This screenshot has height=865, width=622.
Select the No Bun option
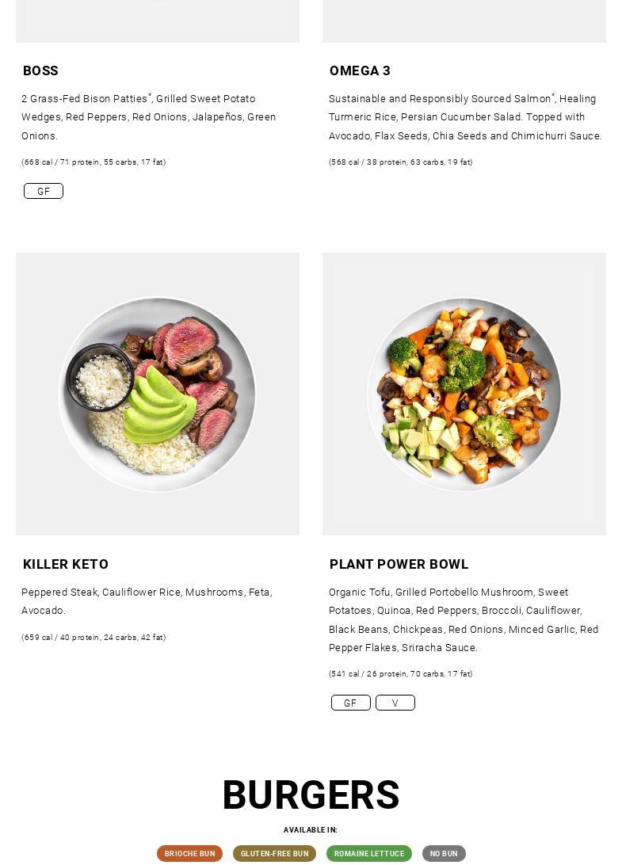(444, 853)
